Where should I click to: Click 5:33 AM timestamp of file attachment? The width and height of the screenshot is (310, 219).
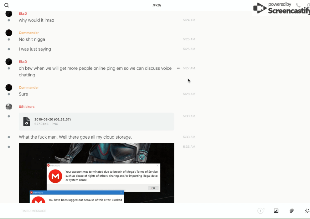tap(189, 116)
